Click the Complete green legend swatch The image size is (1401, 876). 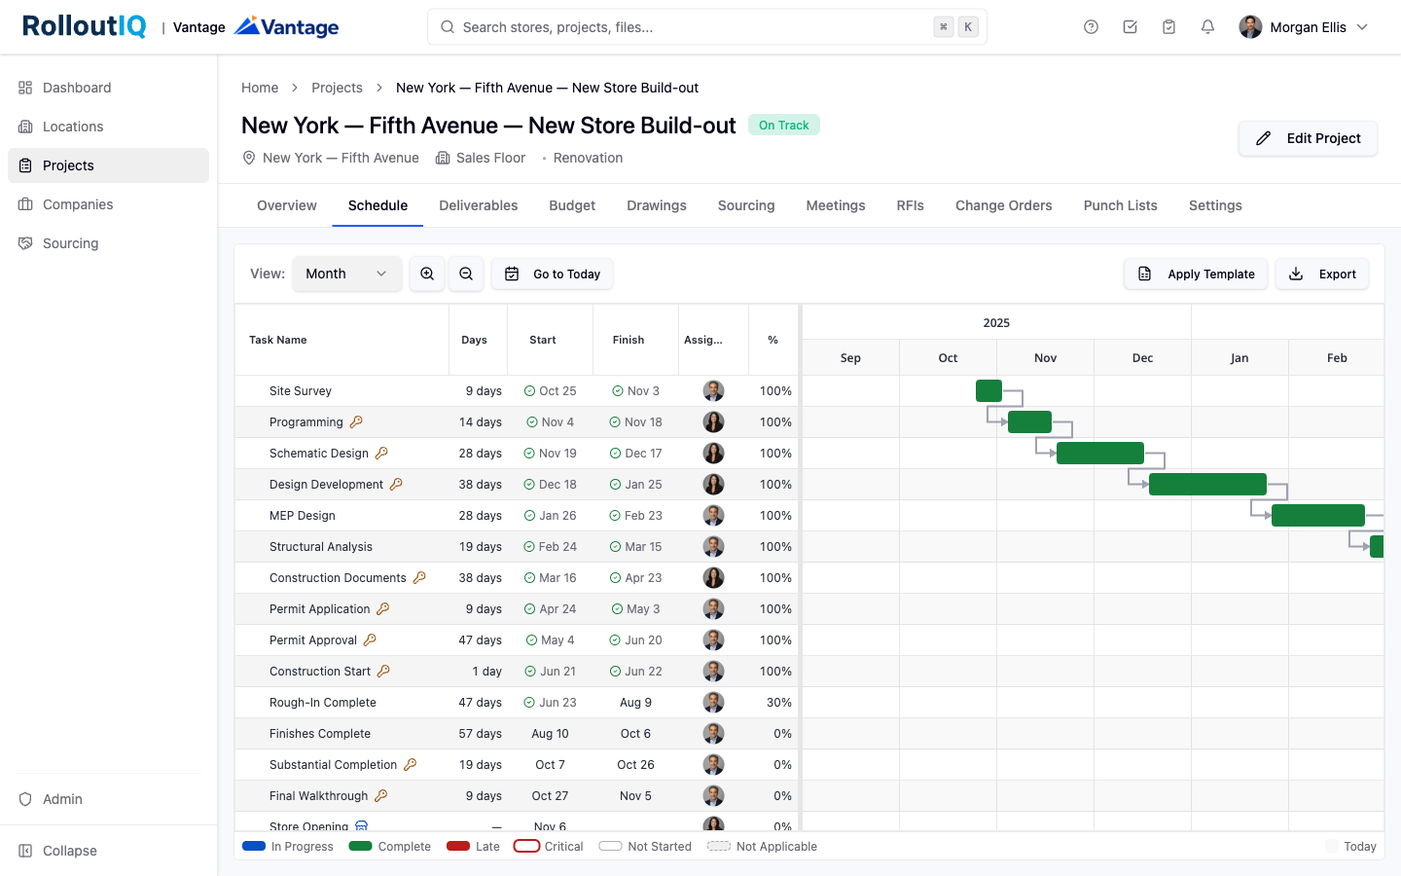click(x=360, y=846)
